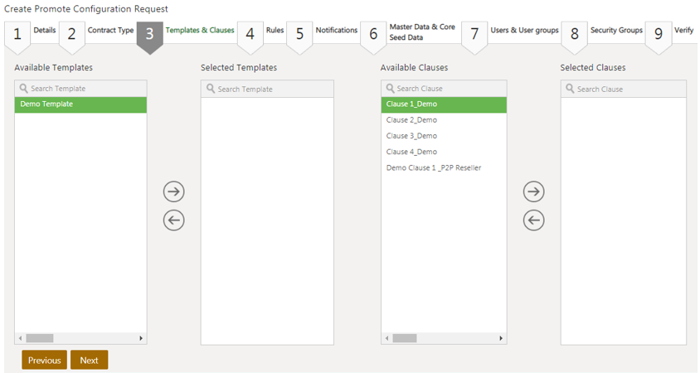Screen dimensions: 700x373
Task: Open step 6 Master Data & Core Seed Data
Action: point(410,33)
